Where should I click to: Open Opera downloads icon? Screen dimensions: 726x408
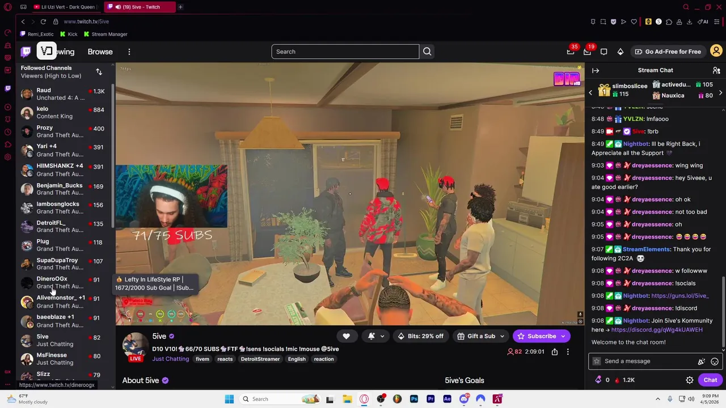point(689,22)
